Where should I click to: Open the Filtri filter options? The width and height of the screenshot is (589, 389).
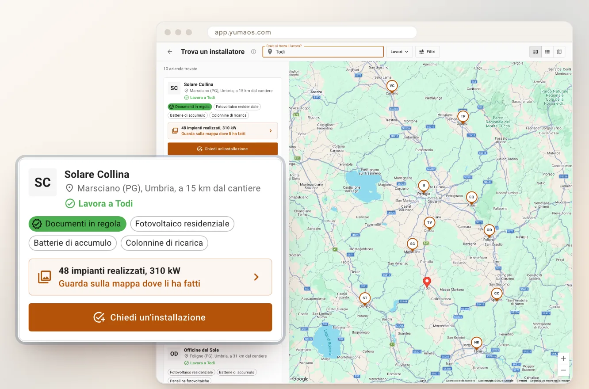point(428,52)
